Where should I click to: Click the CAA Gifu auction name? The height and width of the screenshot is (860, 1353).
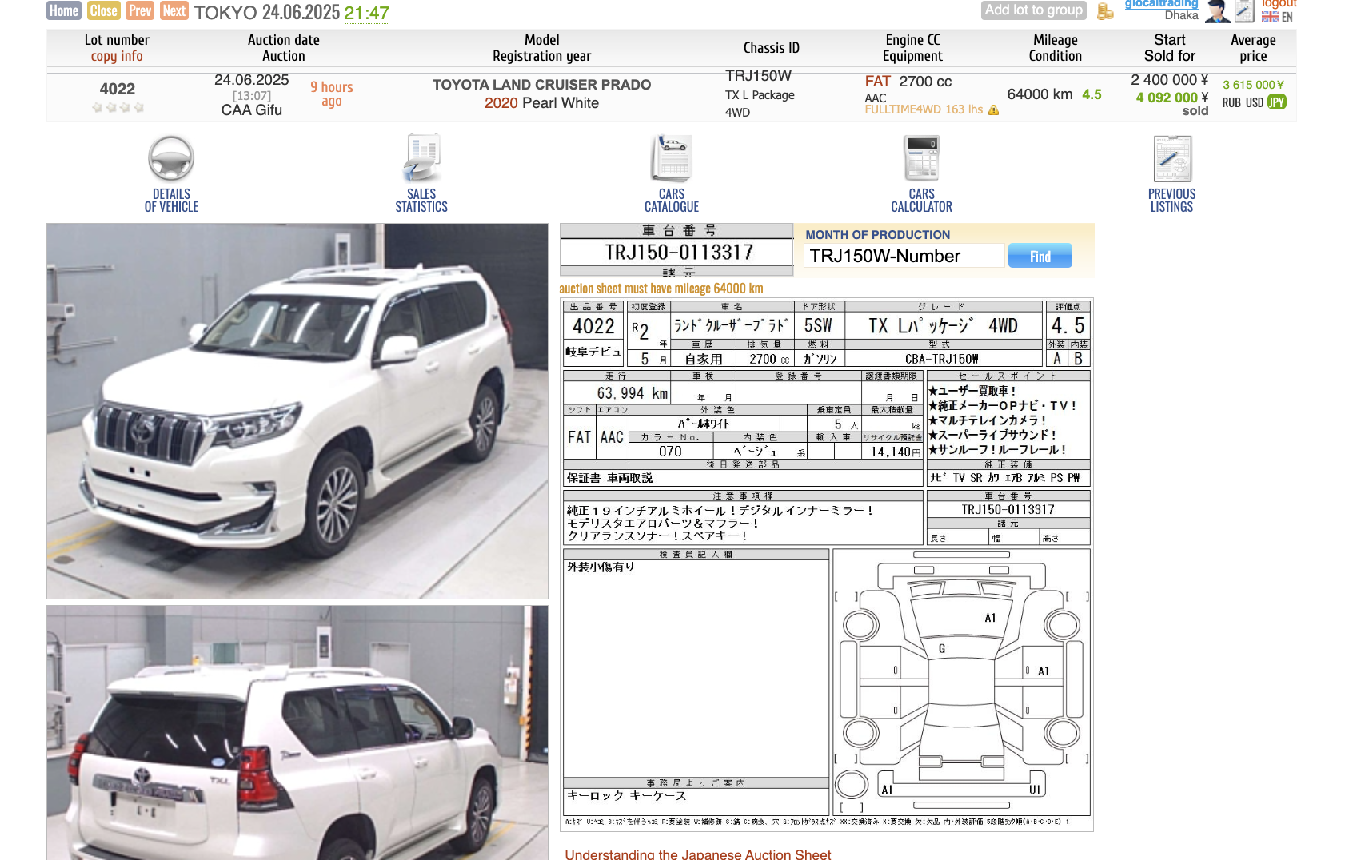coord(252,110)
